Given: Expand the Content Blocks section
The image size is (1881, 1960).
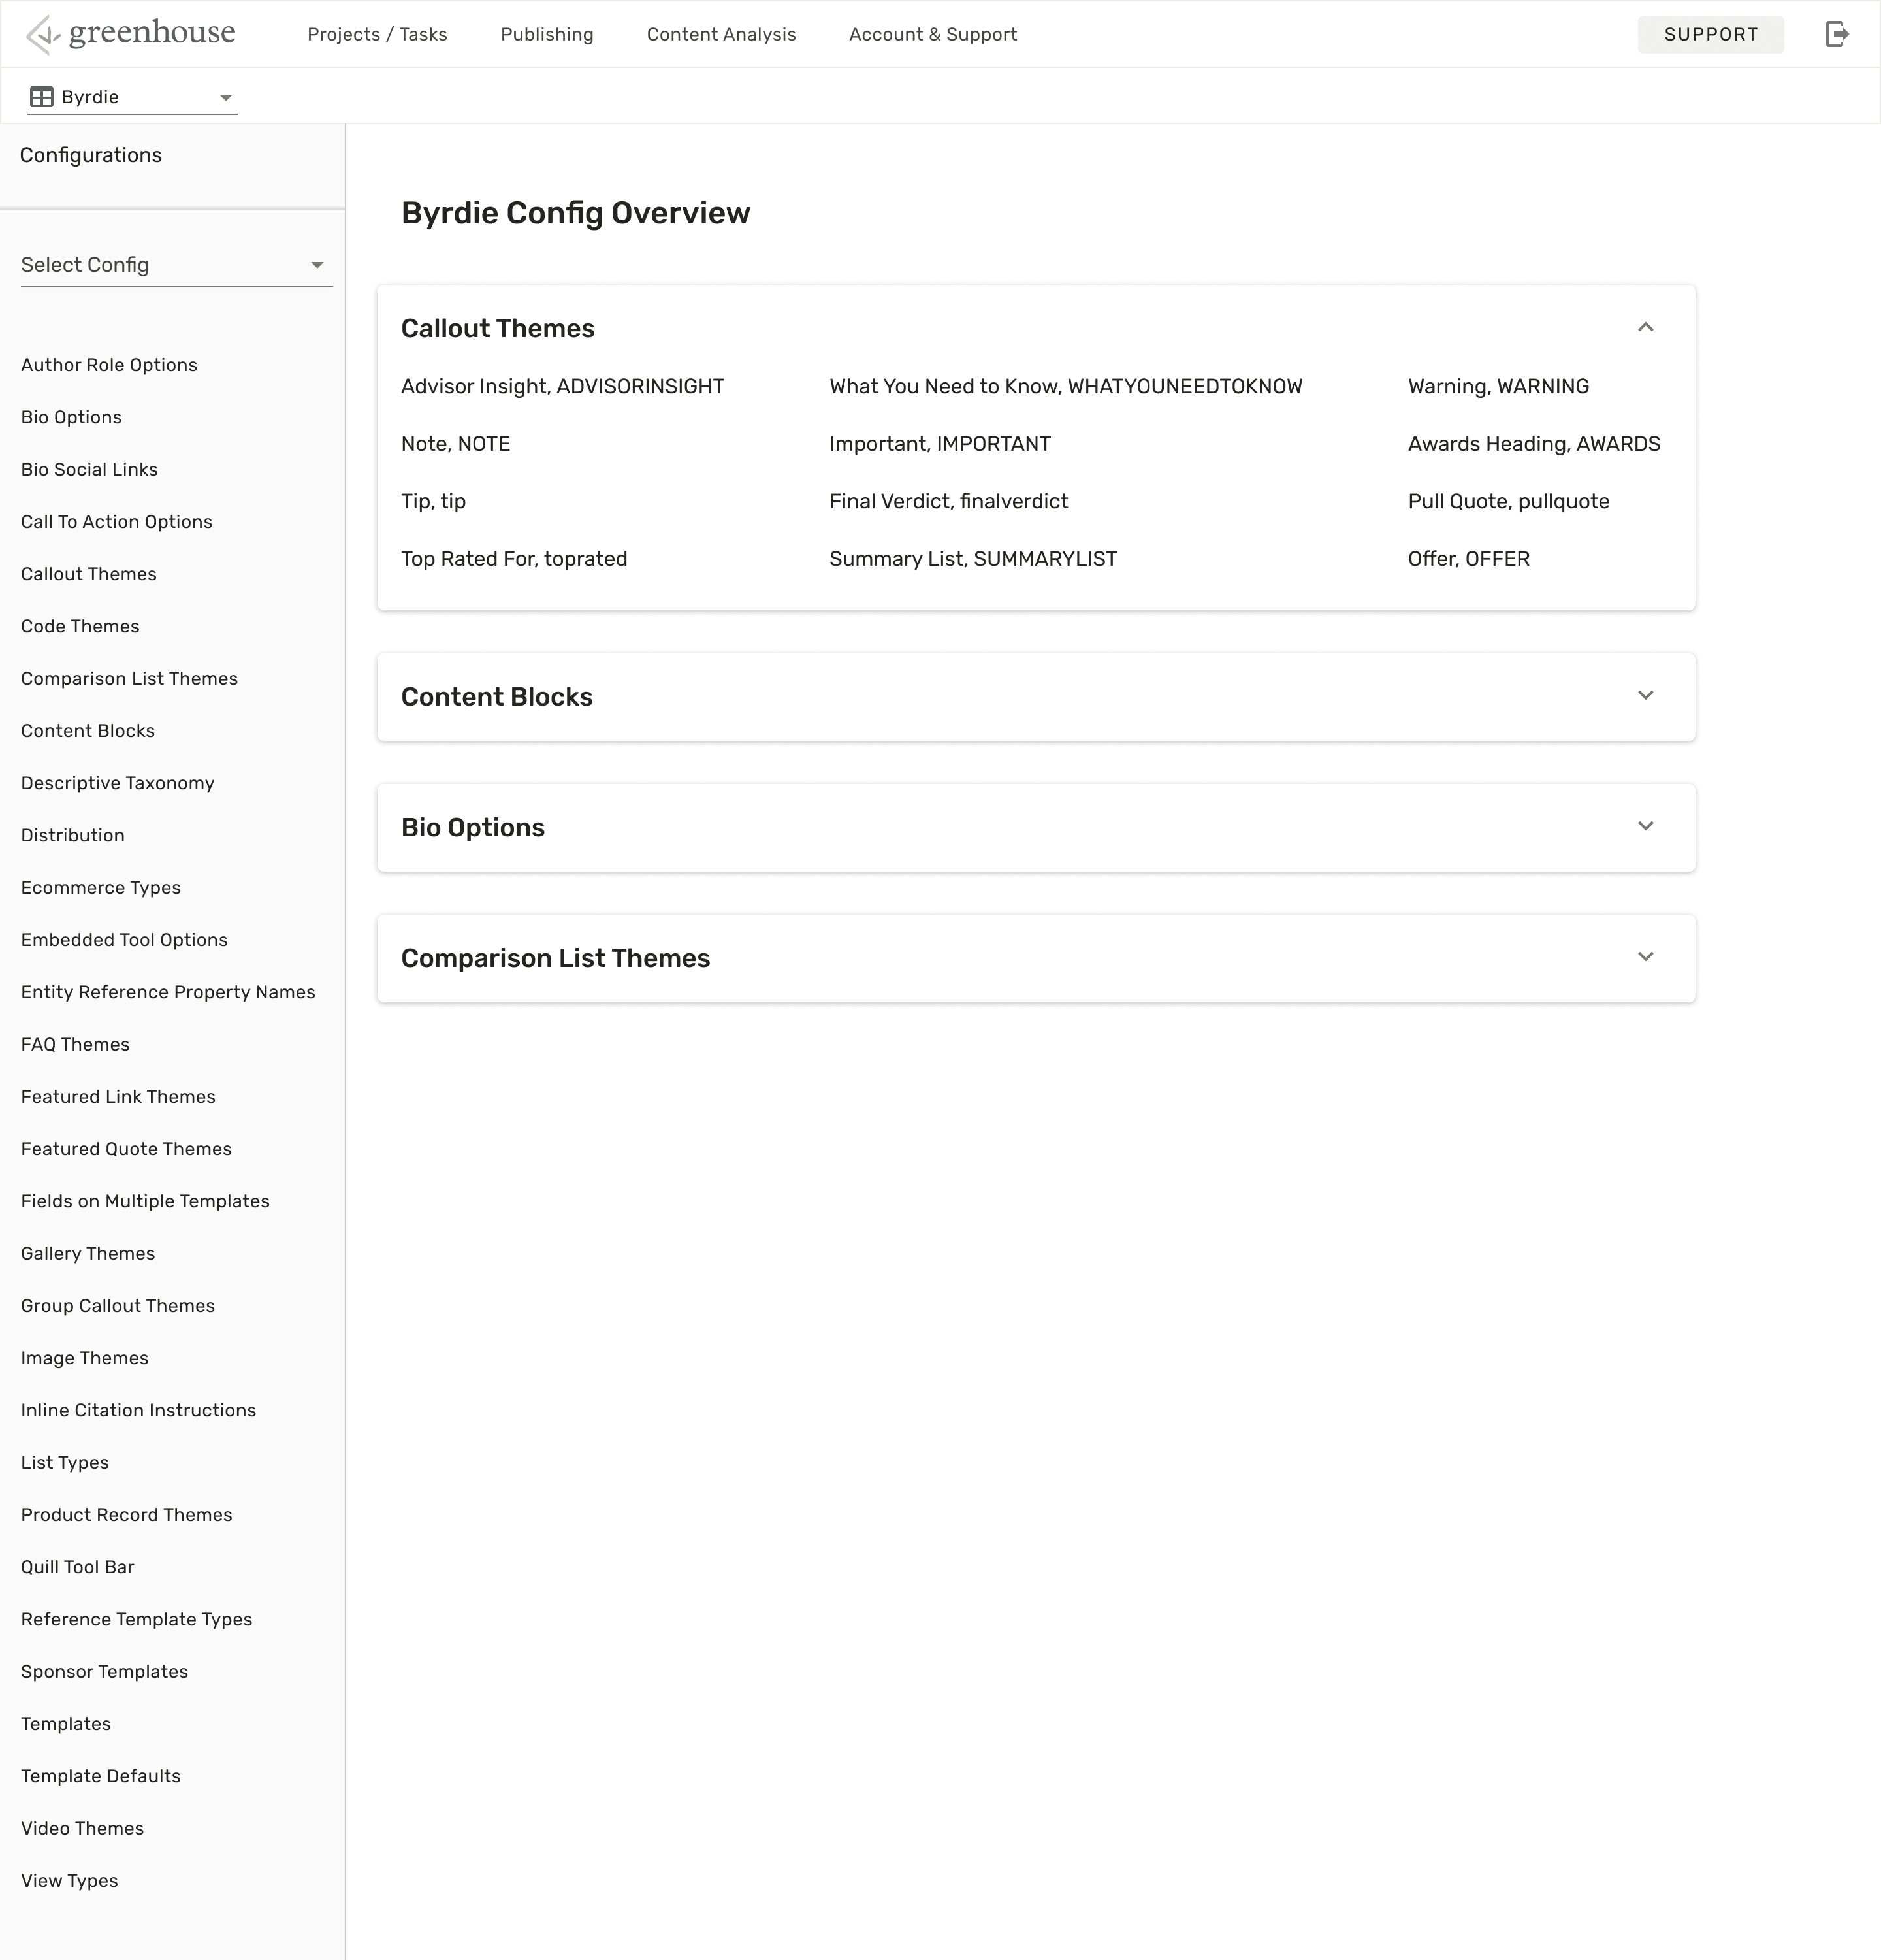Looking at the screenshot, I should click(x=1645, y=696).
